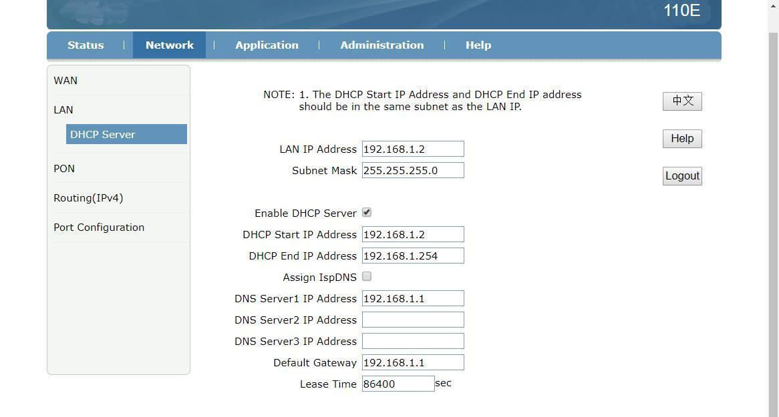Focus the LAN IP Address field
This screenshot has height=417, width=779.
[413, 149]
